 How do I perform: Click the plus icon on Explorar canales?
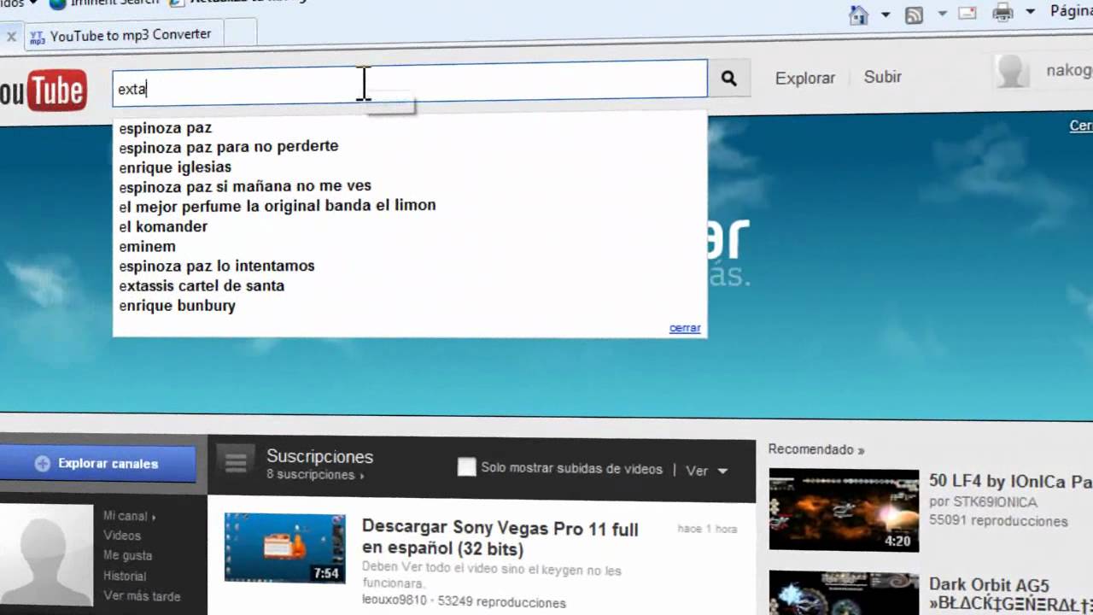coord(42,464)
